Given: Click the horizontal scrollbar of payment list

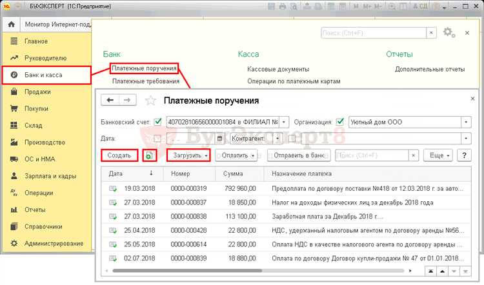Looking at the screenshot, I should pyautogui.click(x=187, y=271).
